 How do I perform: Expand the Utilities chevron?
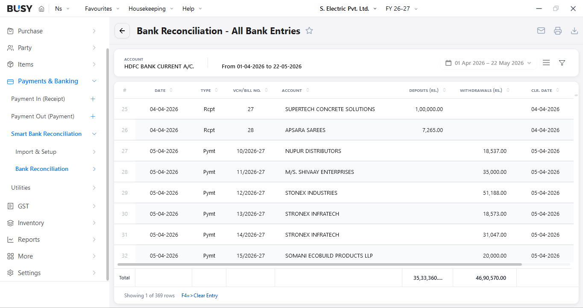pos(94,188)
